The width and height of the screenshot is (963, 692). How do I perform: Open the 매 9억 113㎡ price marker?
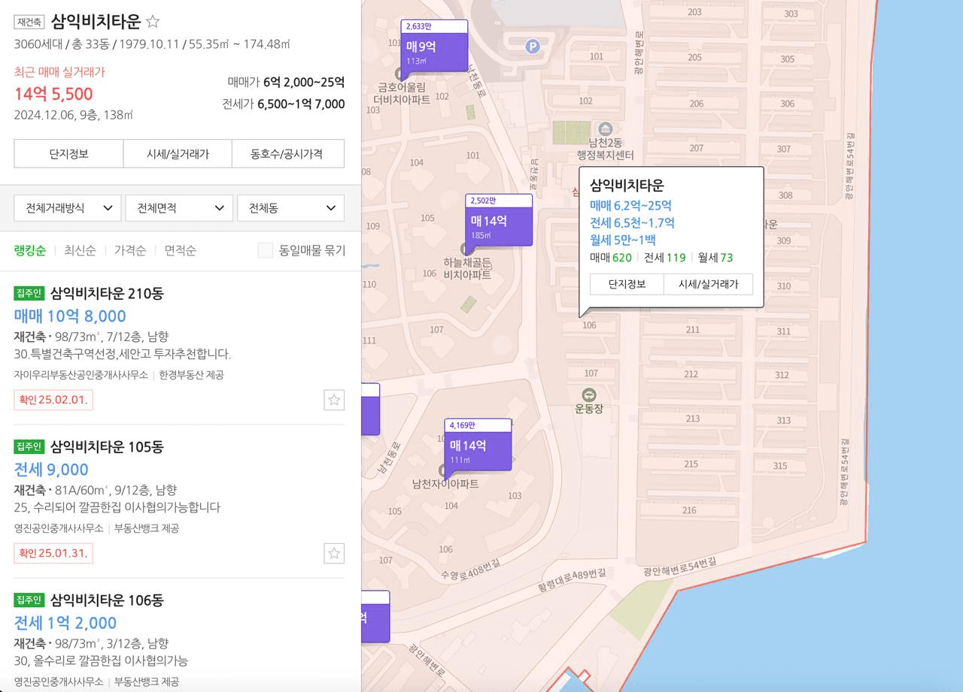[434, 50]
